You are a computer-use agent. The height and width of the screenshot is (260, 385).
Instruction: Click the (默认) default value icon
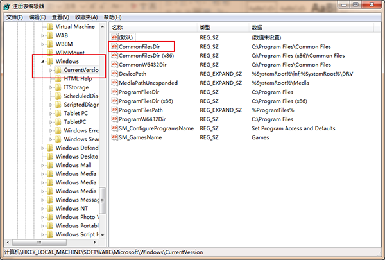(x=114, y=38)
